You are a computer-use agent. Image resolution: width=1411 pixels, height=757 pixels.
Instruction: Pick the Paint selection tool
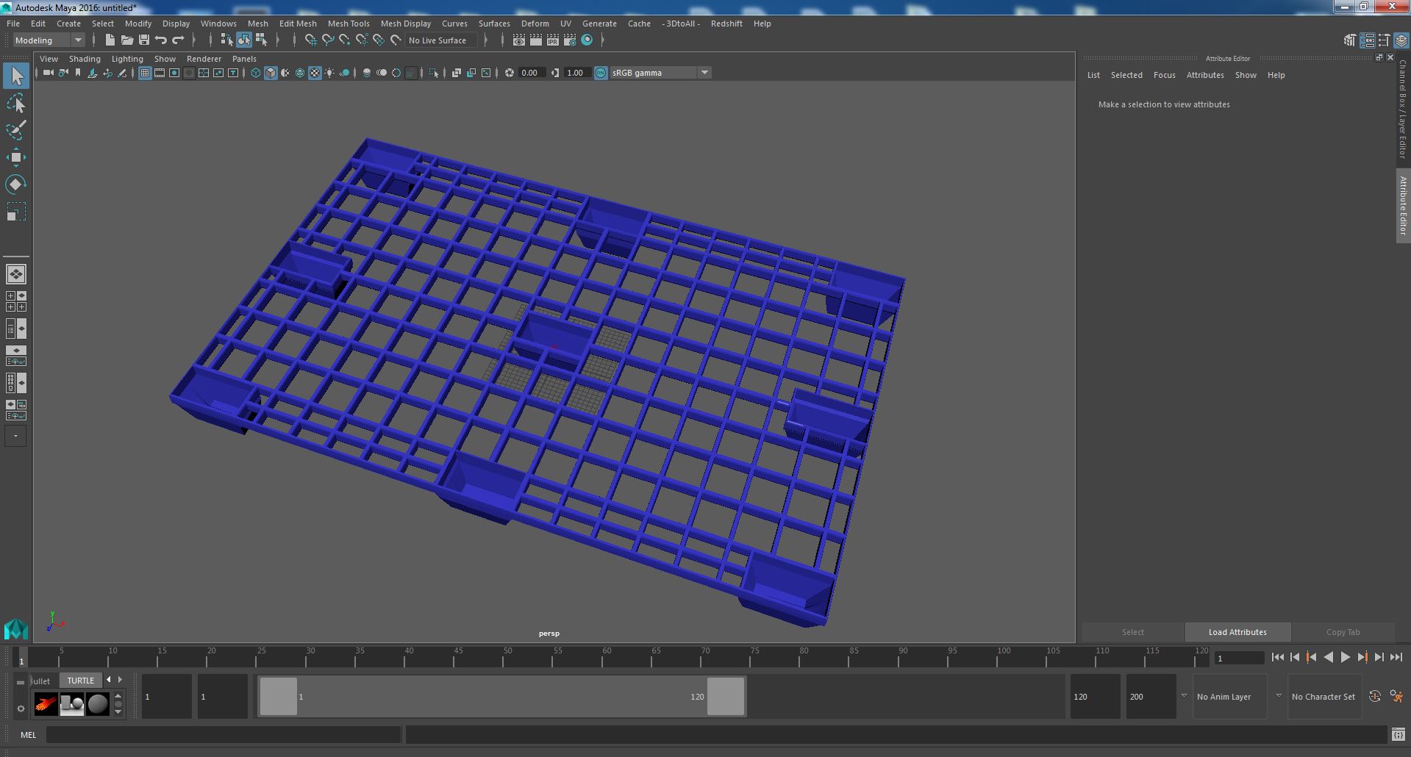point(15,130)
